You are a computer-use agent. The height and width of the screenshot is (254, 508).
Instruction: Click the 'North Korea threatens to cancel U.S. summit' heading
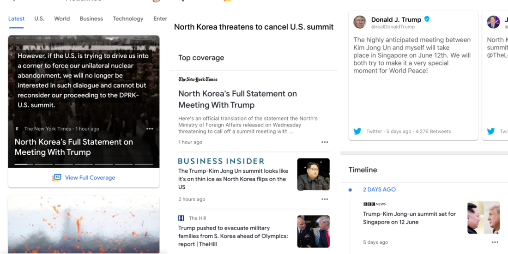254,27
